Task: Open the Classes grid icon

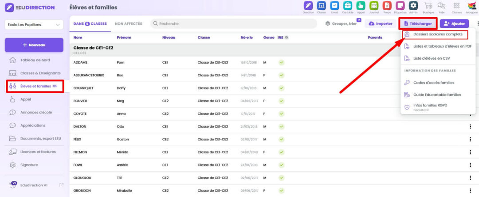Action: pos(457,5)
